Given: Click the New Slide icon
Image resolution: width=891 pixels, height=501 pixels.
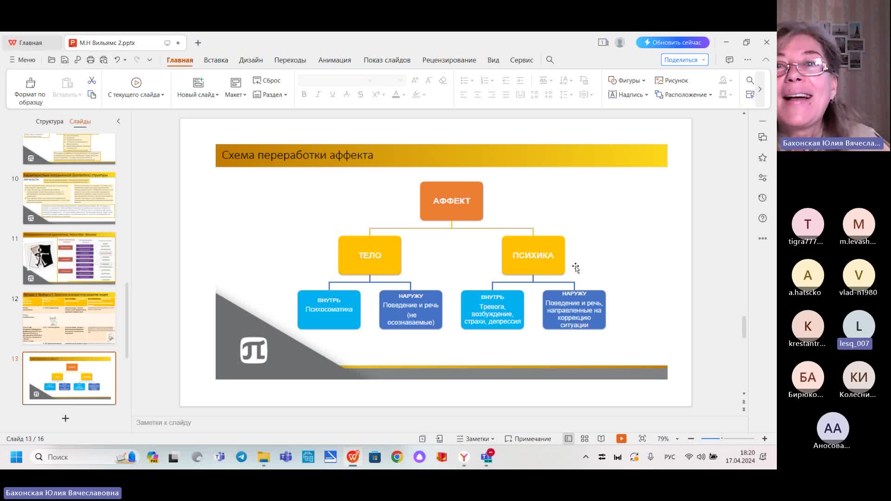Looking at the screenshot, I should click(198, 83).
